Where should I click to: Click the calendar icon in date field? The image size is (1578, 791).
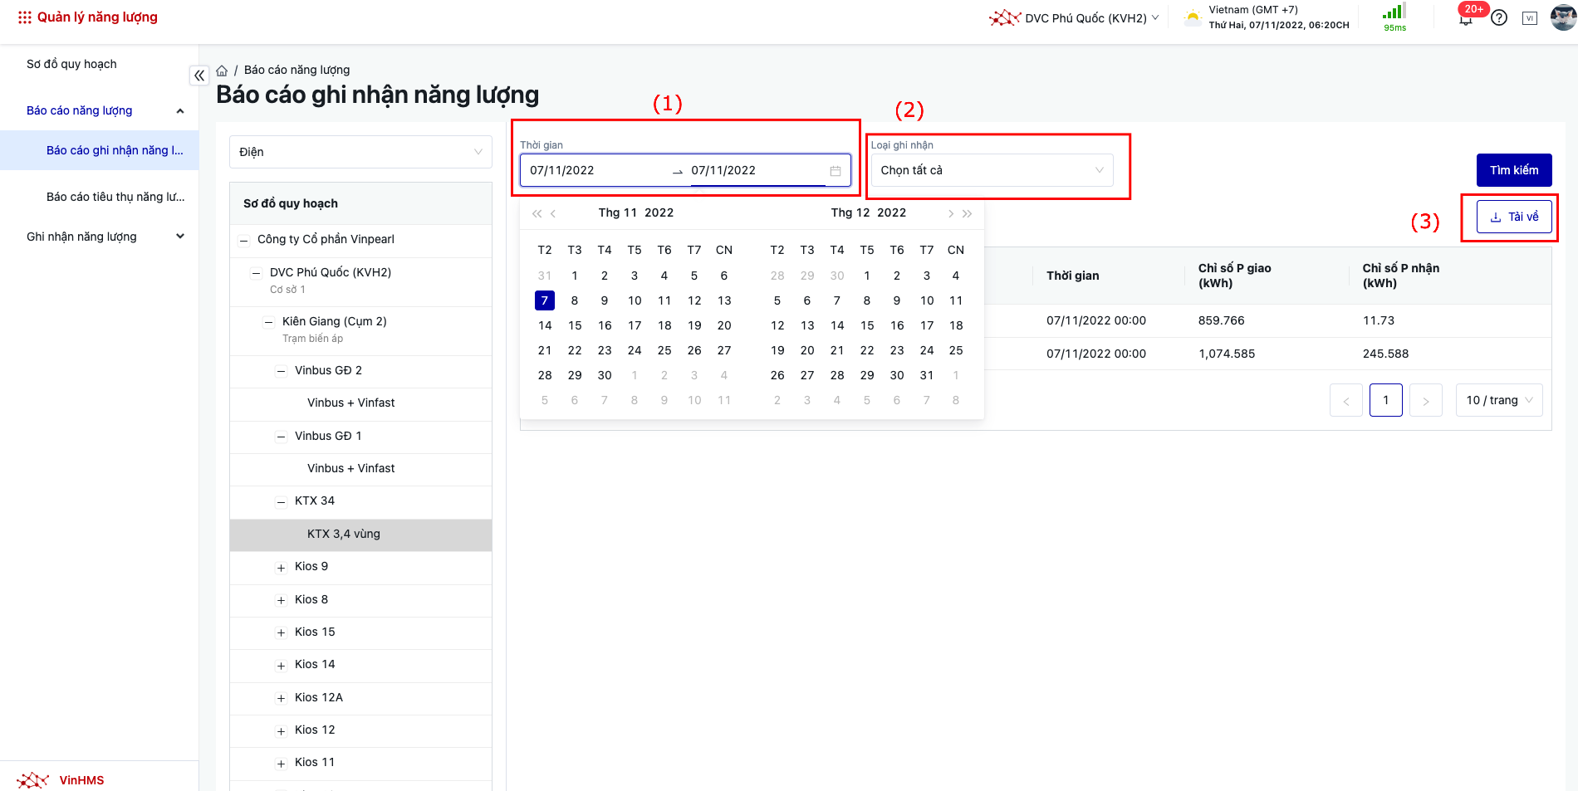tap(836, 171)
